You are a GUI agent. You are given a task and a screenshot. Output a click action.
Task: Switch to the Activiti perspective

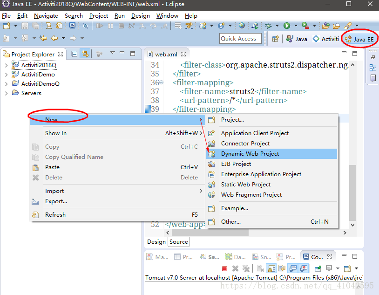click(x=325, y=39)
